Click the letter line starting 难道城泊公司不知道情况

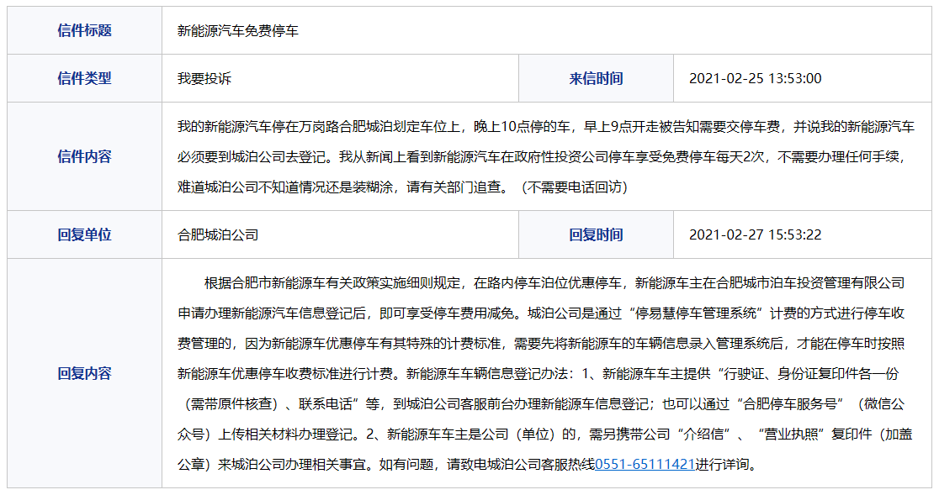tap(403, 187)
